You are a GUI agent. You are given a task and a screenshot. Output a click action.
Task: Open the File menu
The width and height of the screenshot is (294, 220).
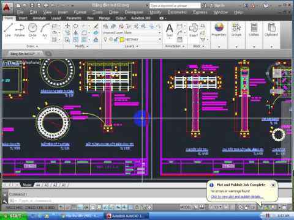[20, 12]
